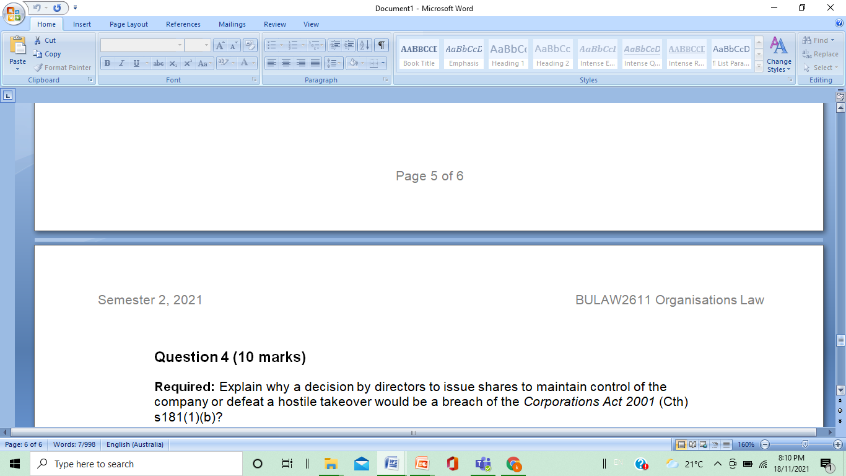The image size is (846, 476).
Task: Toggle bold formatting in the Font group
Action: click(107, 63)
